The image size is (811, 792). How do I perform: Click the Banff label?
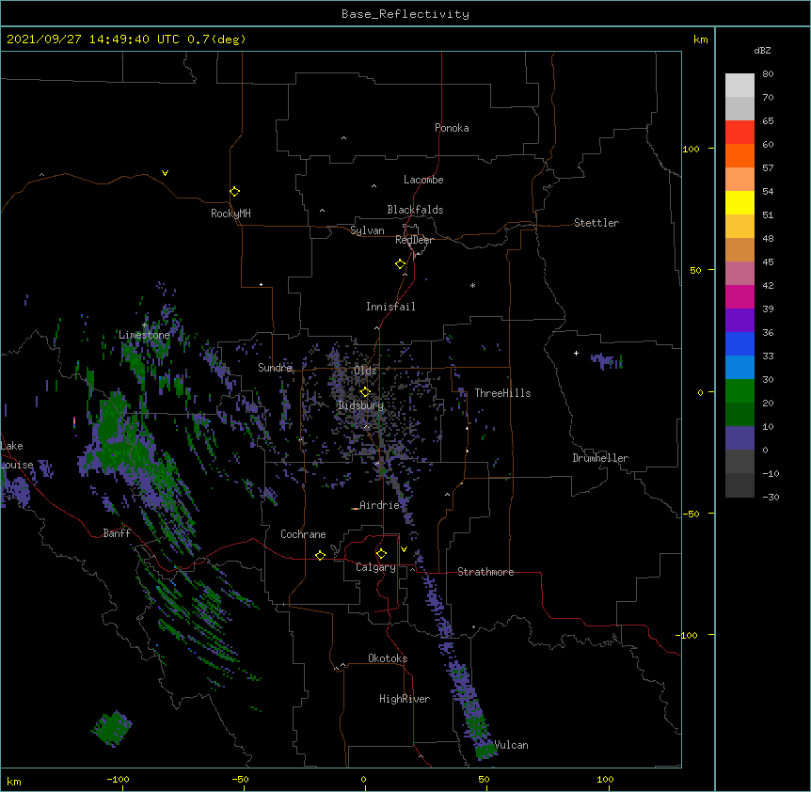[117, 533]
